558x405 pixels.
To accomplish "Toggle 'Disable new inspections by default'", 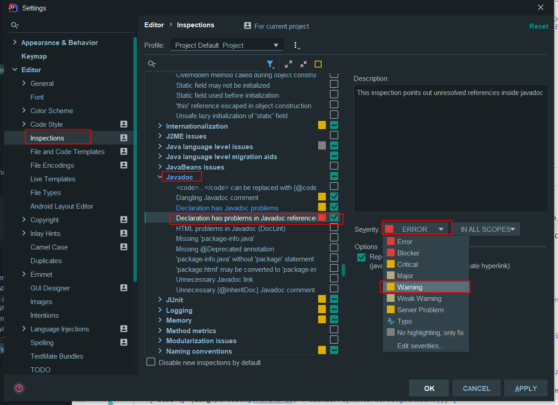I will click(x=151, y=362).
